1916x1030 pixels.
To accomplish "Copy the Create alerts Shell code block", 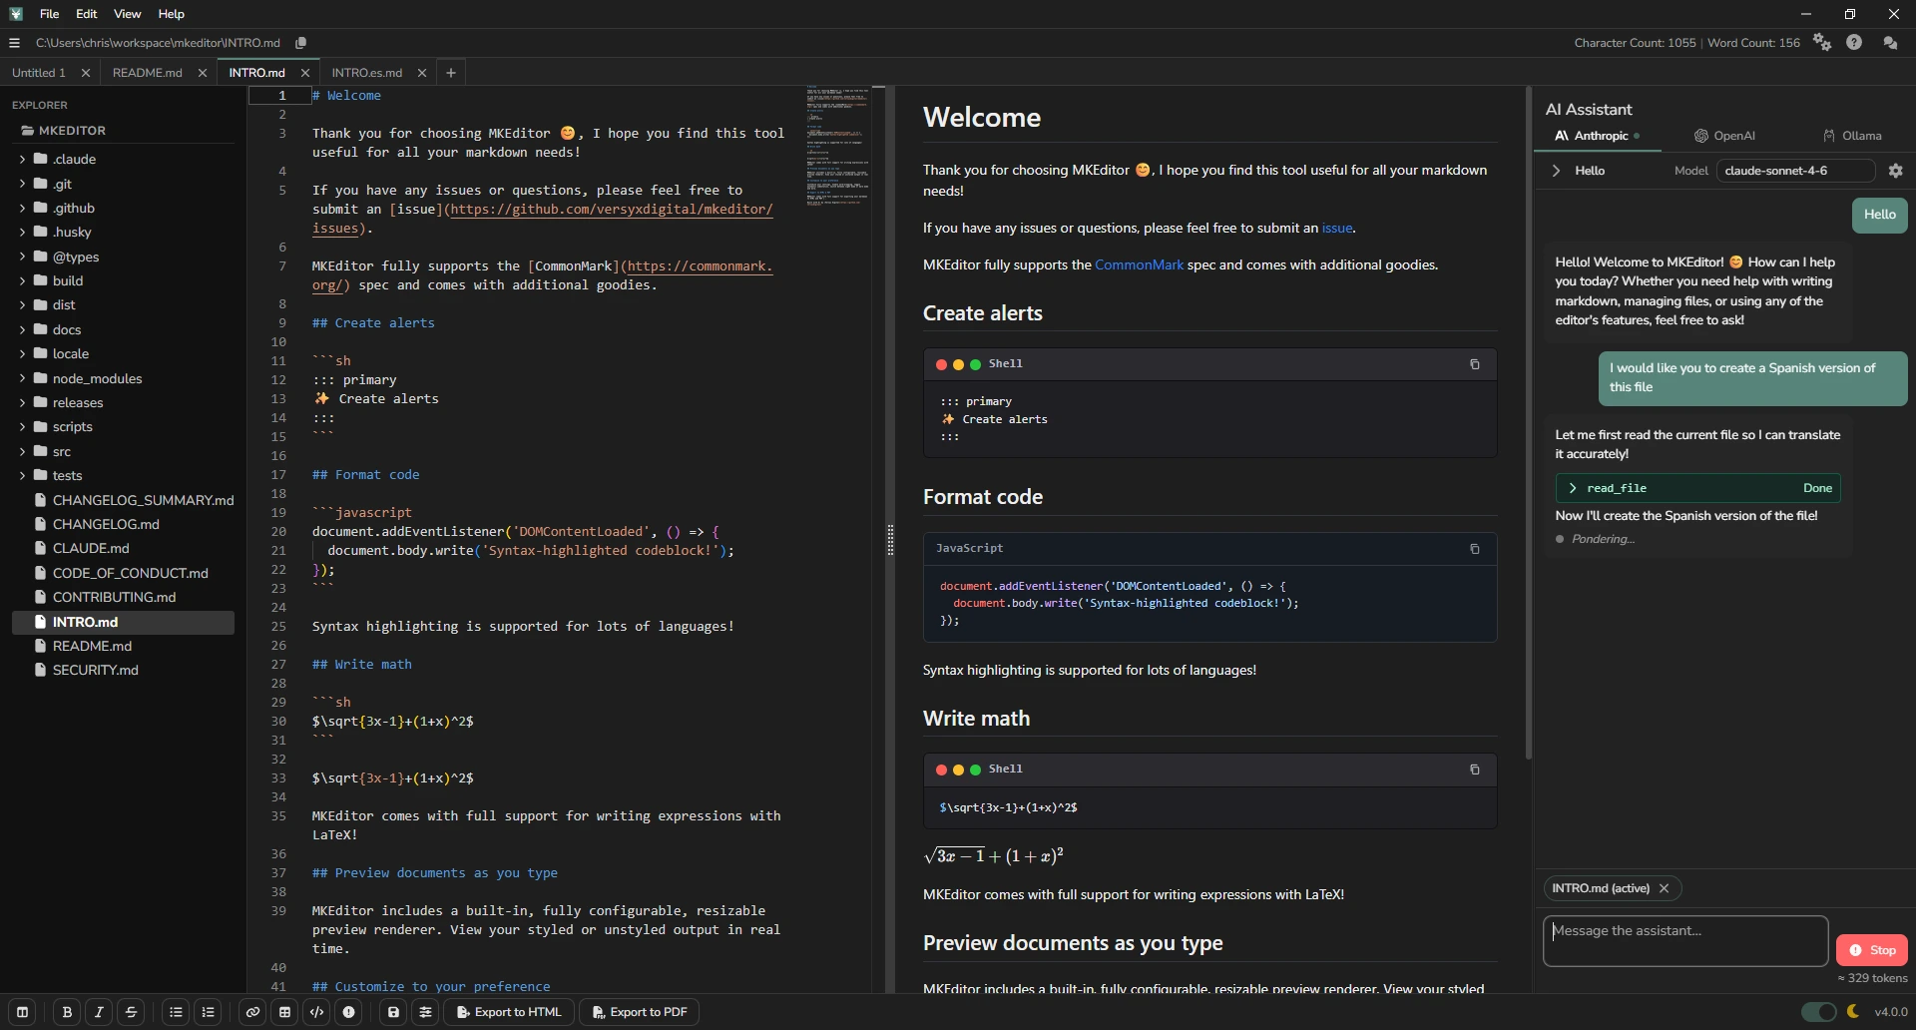I will [1474, 364].
